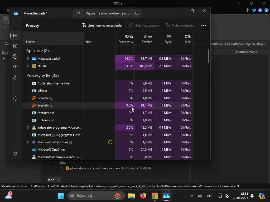270x202 pixels.
Task: Open File Explorer from the taskbar
Action: click(x=132, y=196)
